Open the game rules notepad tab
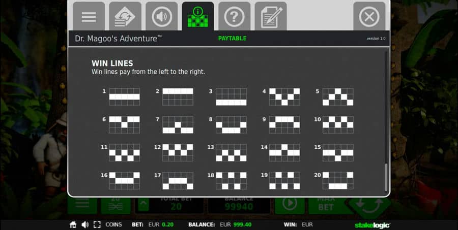Image resolution: width=458 pixels, height=230 pixels. pos(271,17)
